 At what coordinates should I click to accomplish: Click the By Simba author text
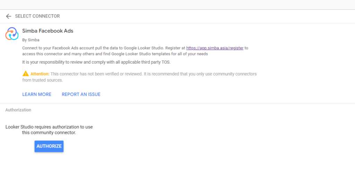(31, 40)
